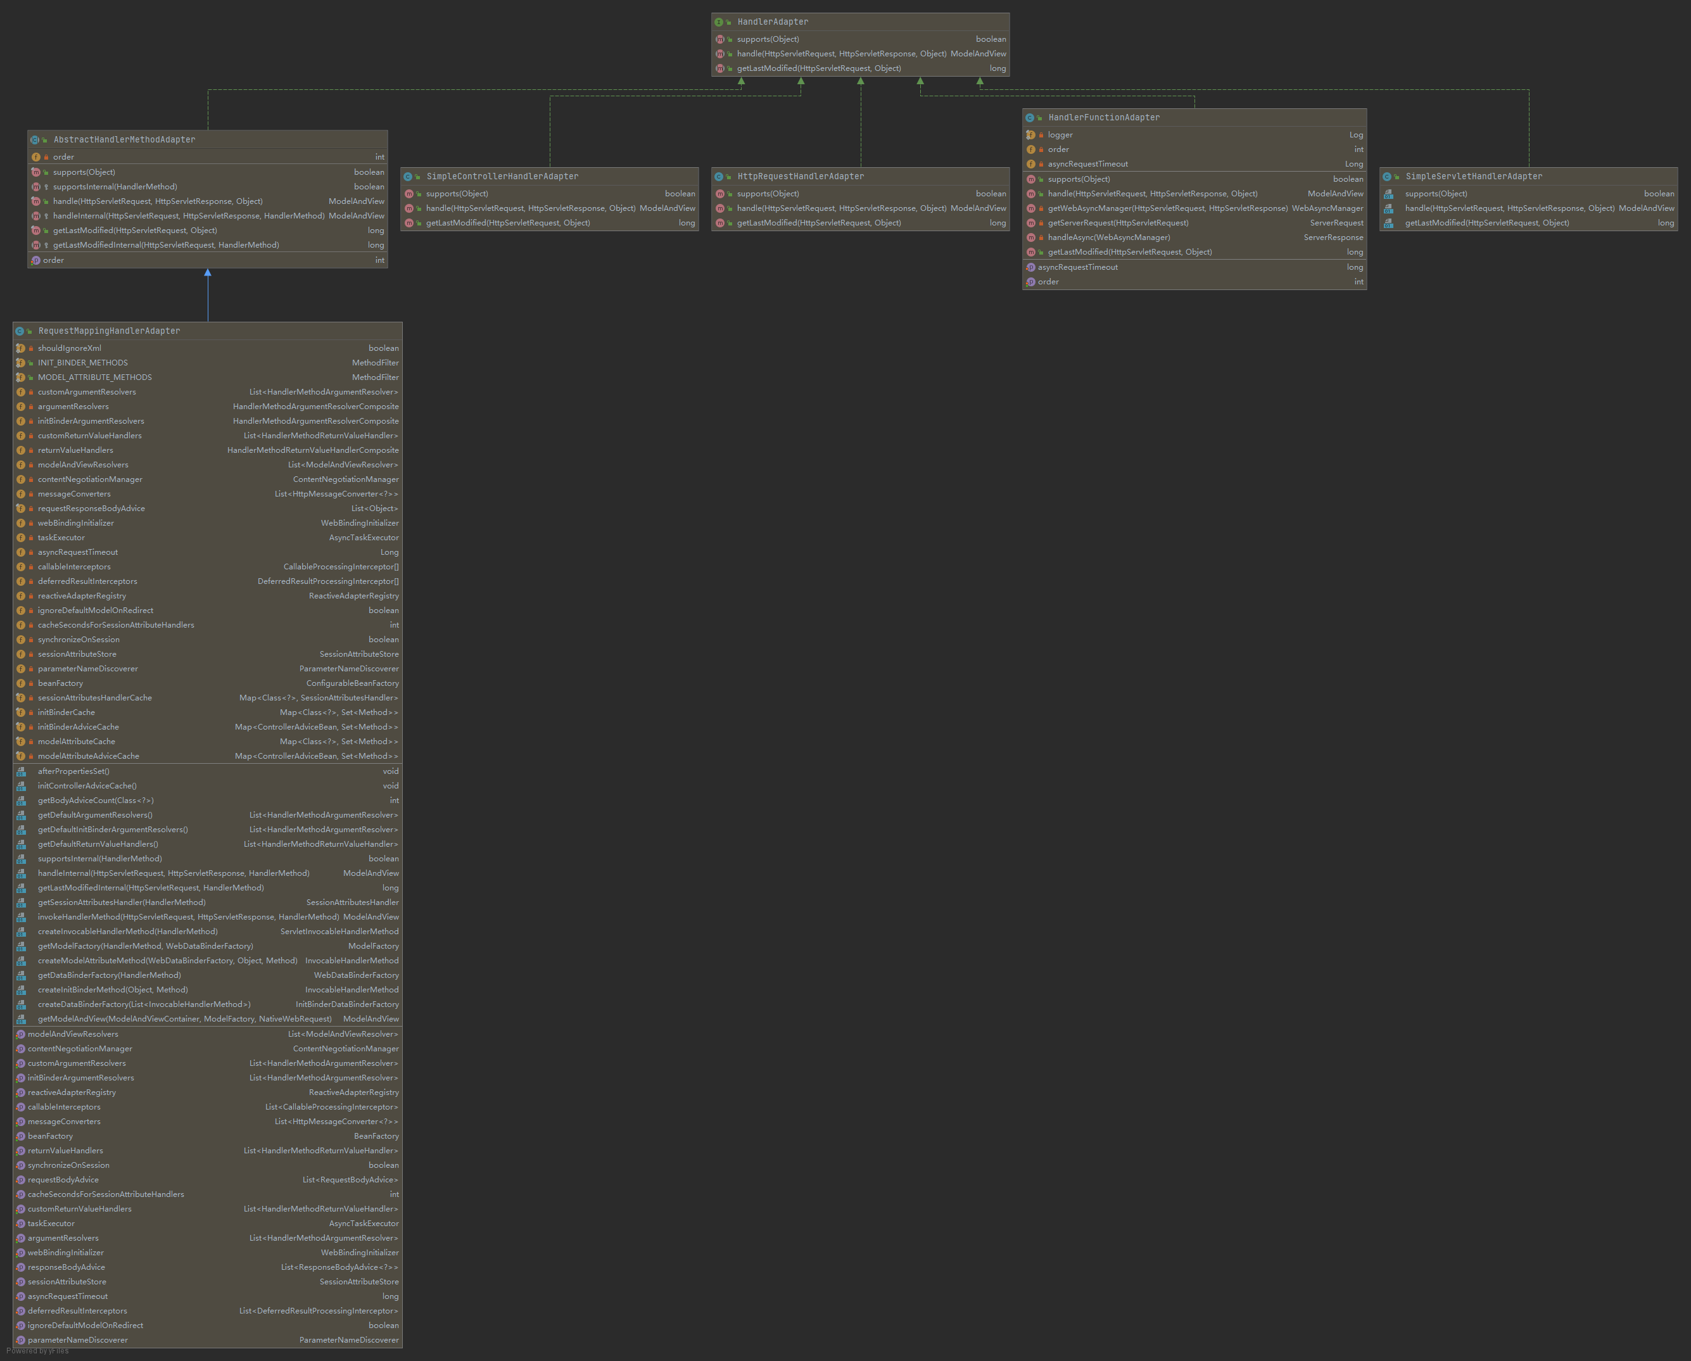Click the beanFactory BeanFactory property row
Viewport: 1691px width, 1361px height.
pos(208,1137)
